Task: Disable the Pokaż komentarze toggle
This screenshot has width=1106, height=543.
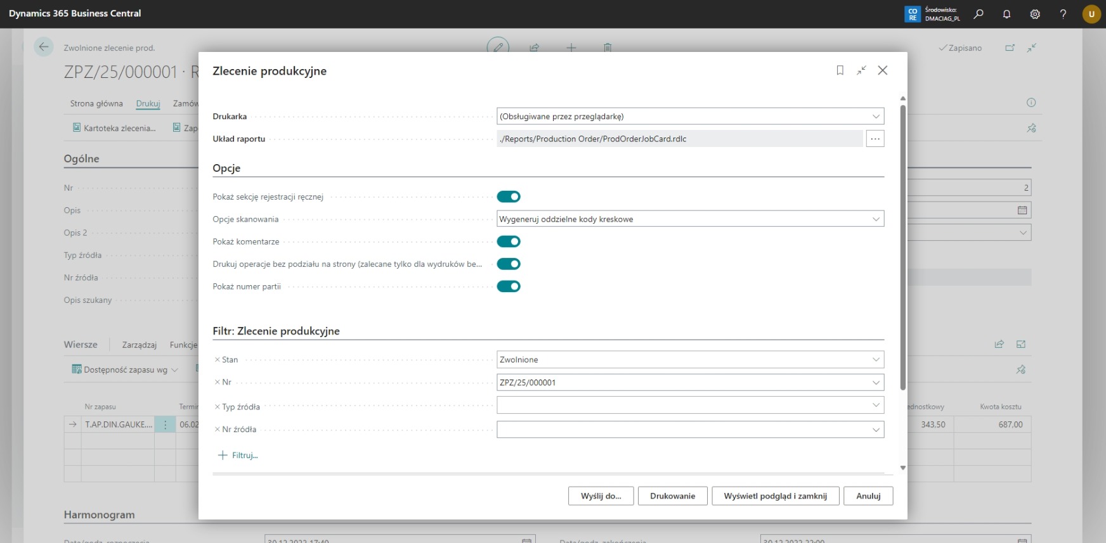Action: click(x=509, y=241)
